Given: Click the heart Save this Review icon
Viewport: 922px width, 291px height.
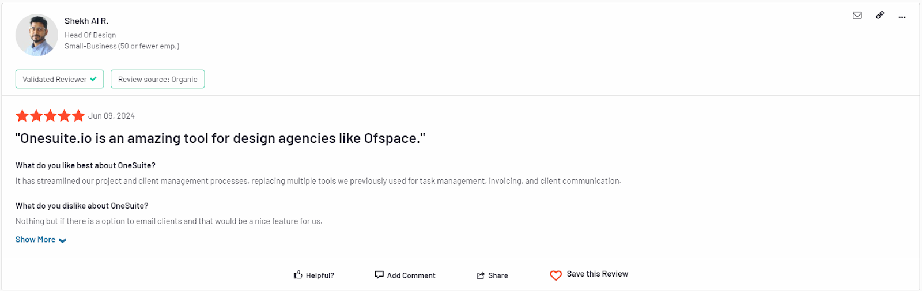Looking at the screenshot, I should (556, 275).
